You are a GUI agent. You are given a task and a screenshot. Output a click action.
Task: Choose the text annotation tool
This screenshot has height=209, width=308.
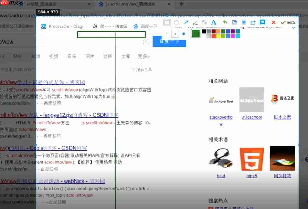214,22
